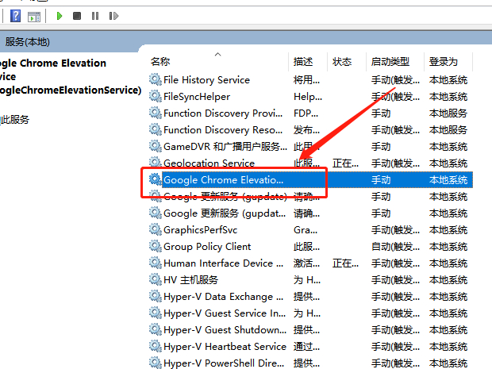Select Google Chrome Elevatio... service name
This screenshot has width=492, height=369.
(x=224, y=180)
